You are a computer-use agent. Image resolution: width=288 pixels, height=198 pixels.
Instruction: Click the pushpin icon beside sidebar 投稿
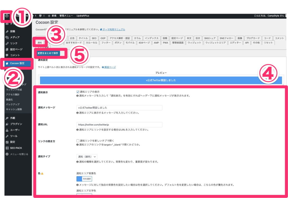7,31
